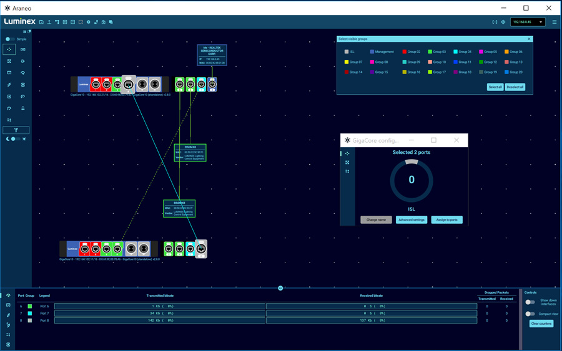Click the upload arrow icon in top toolbar
562x351 pixels.
pyautogui.click(x=49, y=22)
